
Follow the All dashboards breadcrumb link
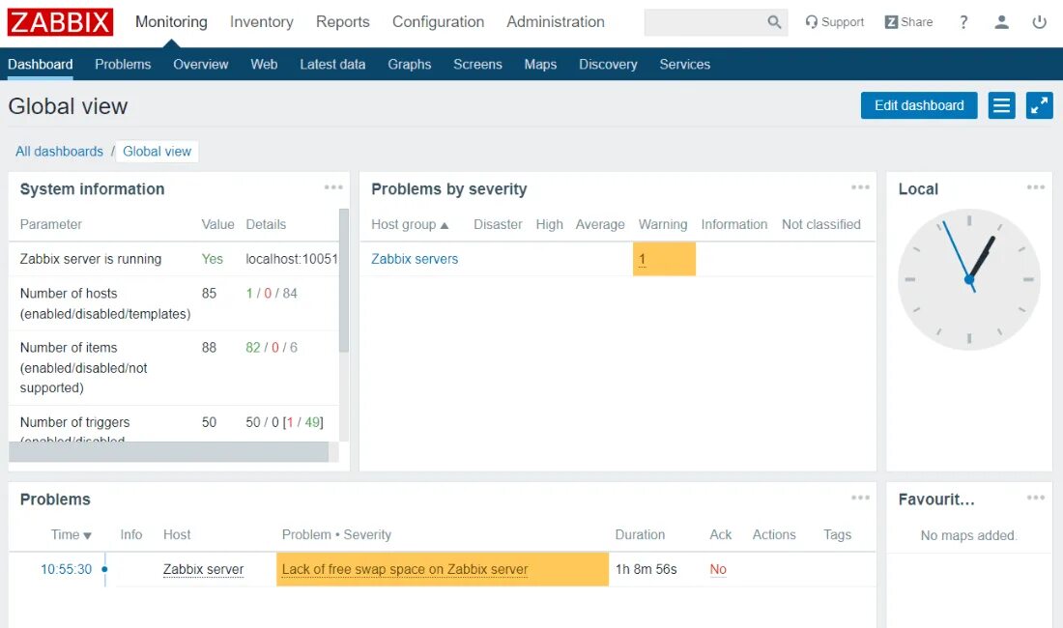(60, 151)
